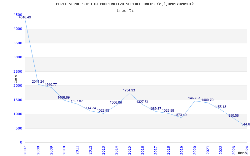Click the 1306.86 data label
The image size is (250, 156).
116,103
